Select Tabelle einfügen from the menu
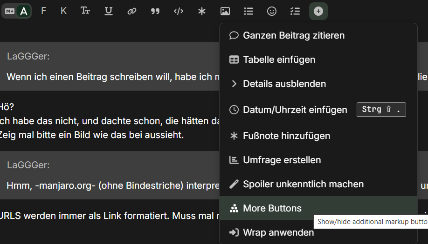428x244 pixels. tap(279, 59)
